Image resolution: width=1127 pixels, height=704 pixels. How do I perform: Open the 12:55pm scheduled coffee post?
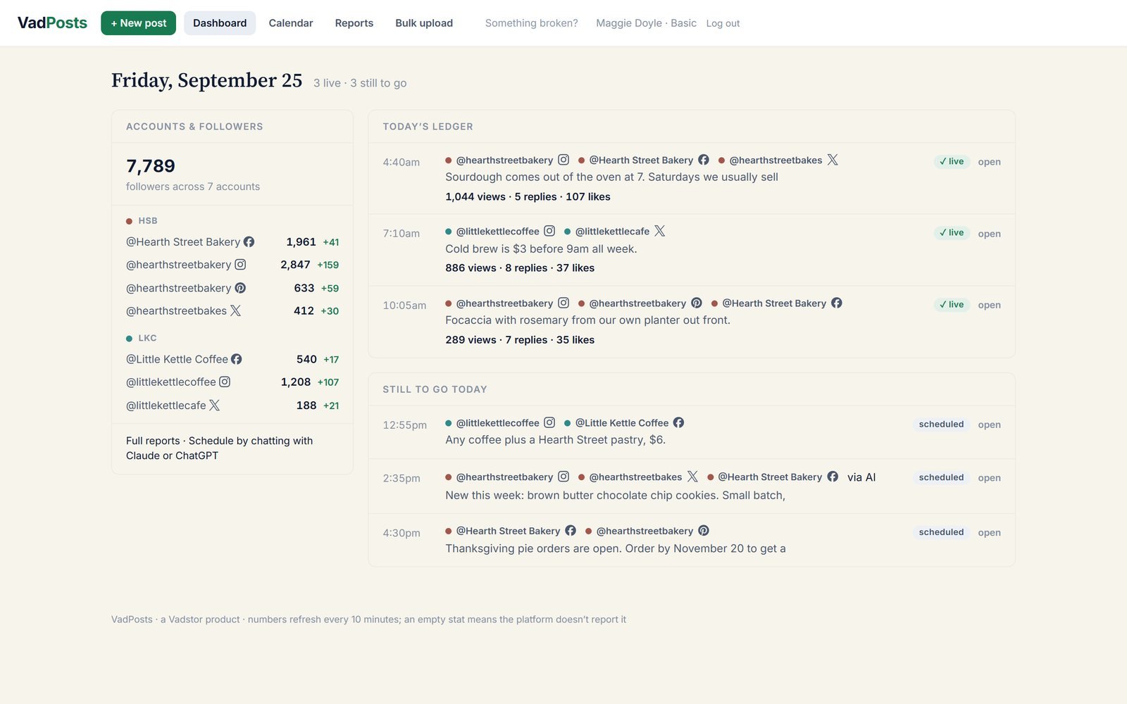(x=989, y=425)
